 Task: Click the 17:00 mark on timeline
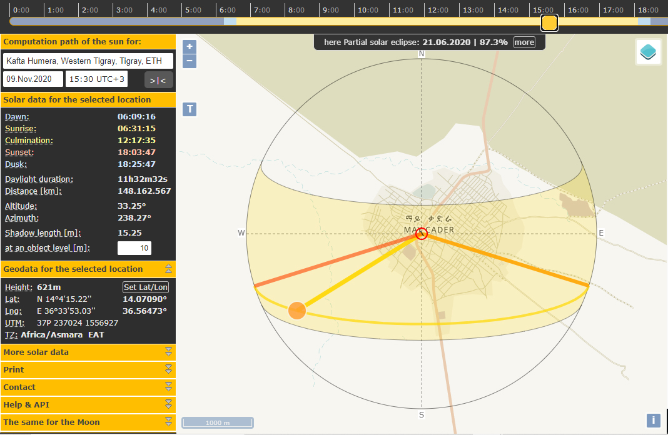tap(613, 10)
